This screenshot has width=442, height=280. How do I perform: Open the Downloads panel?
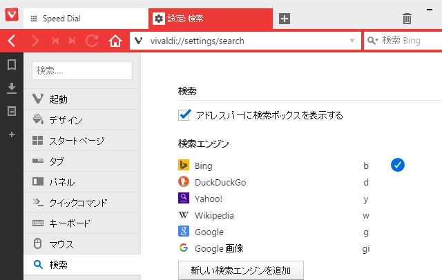pyautogui.click(x=12, y=88)
